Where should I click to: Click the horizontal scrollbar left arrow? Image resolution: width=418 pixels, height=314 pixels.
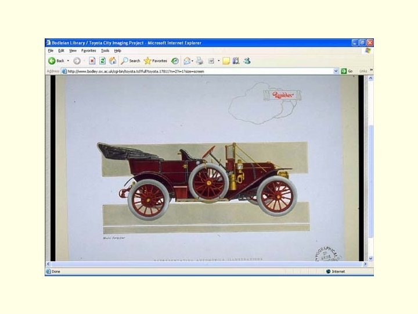(48, 264)
